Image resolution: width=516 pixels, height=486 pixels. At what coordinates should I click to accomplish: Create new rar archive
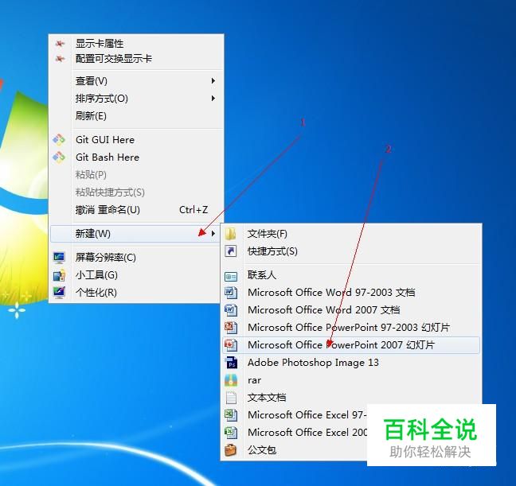pyautogui.click(x=351, y=380)
